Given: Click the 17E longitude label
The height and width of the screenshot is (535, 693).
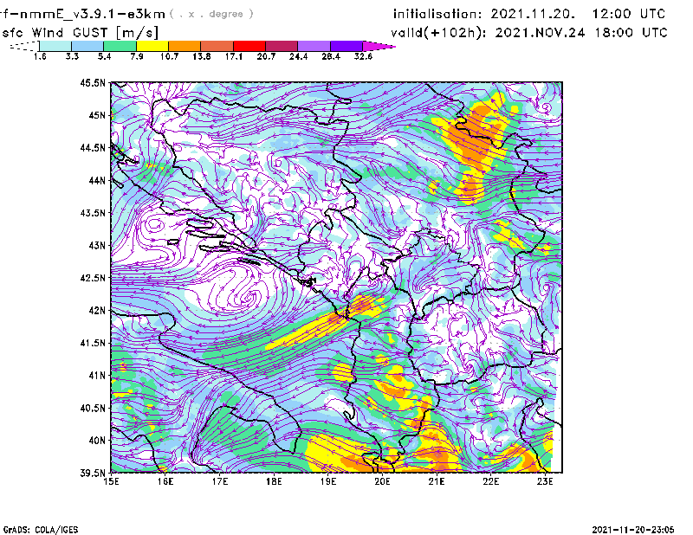Looking at the screenshot, I should [x=220, y=481].
